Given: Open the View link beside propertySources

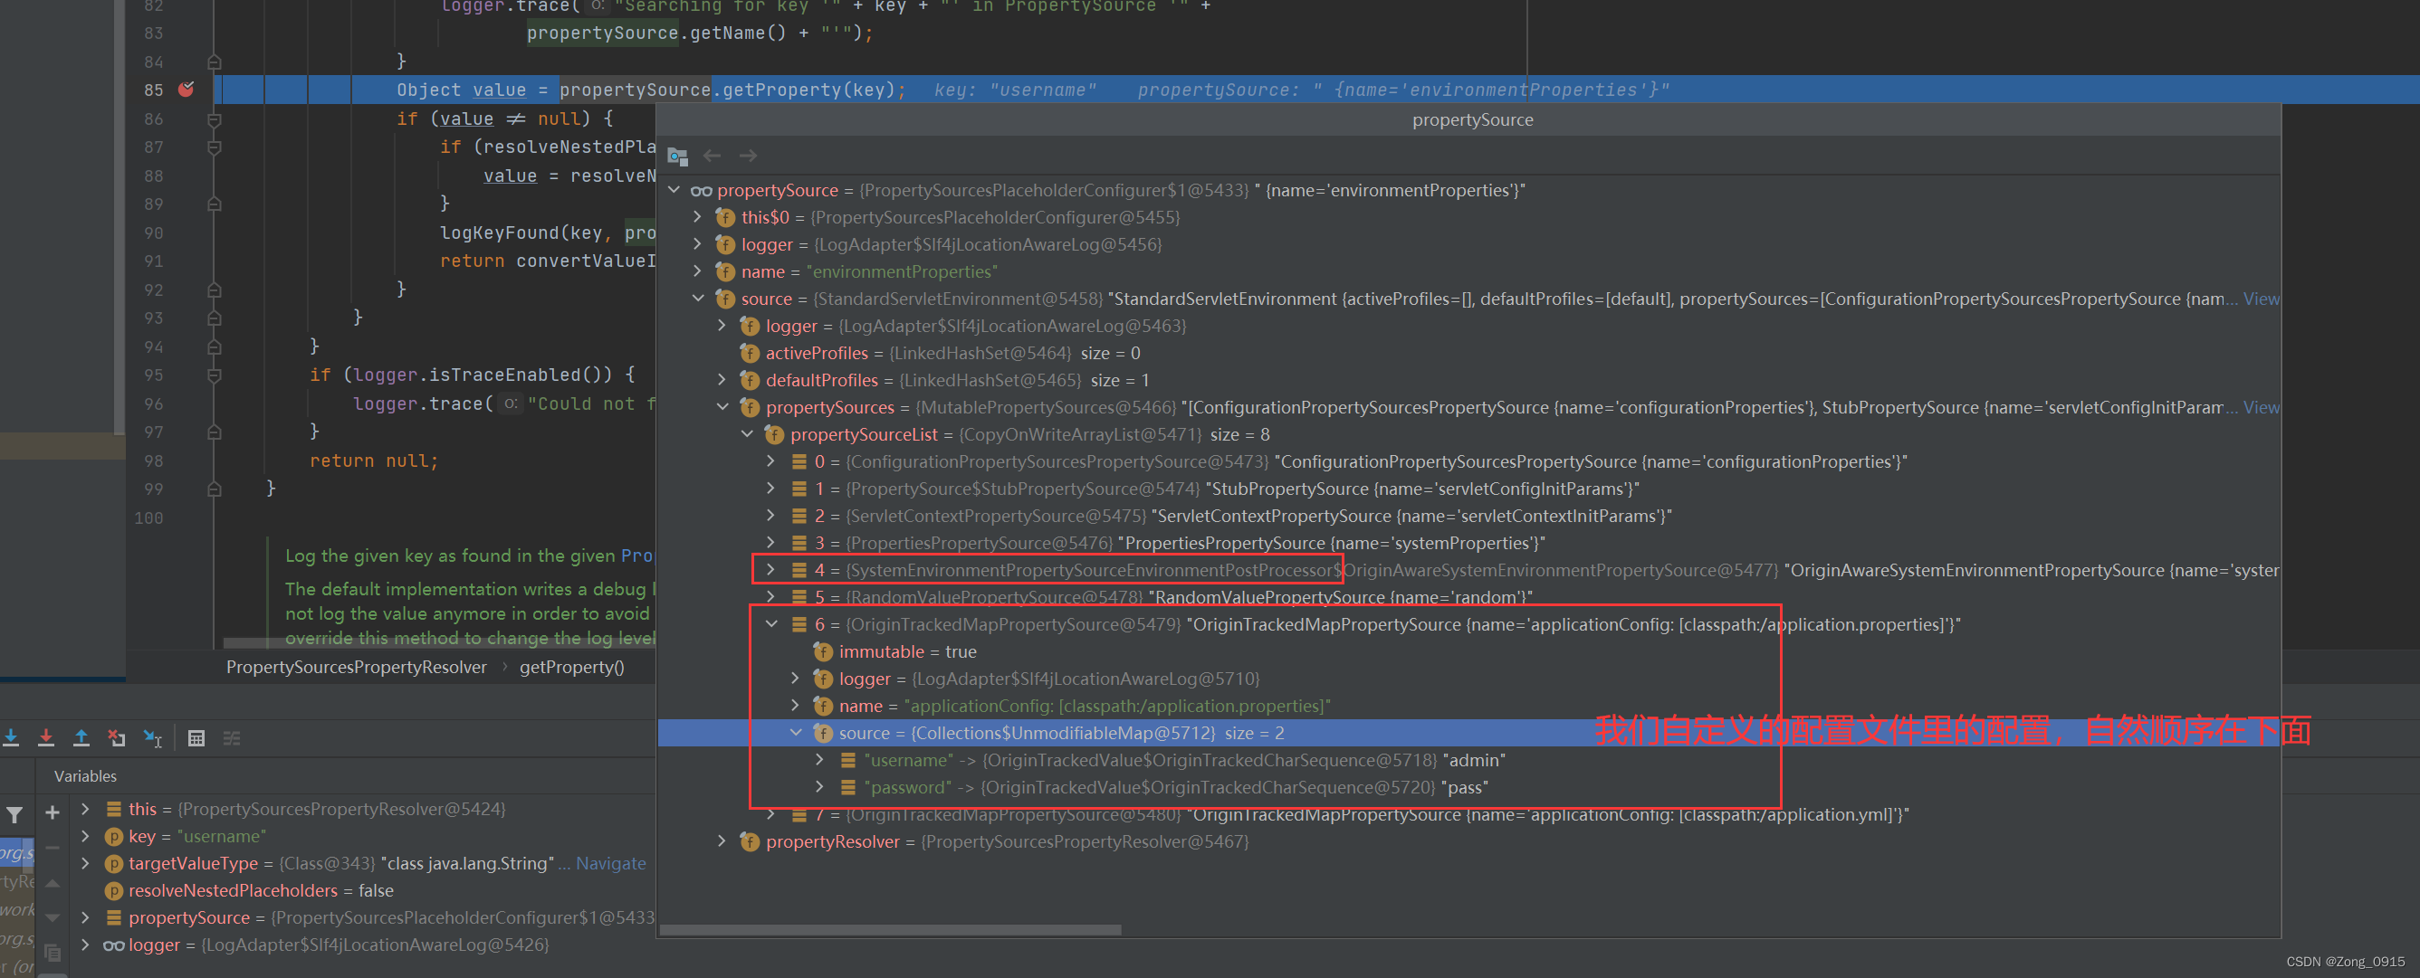Looking at the screenshot, I should 2262,406.
